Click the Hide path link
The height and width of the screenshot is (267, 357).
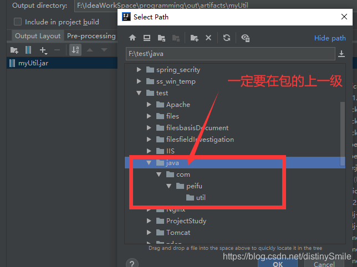[330, 38]
